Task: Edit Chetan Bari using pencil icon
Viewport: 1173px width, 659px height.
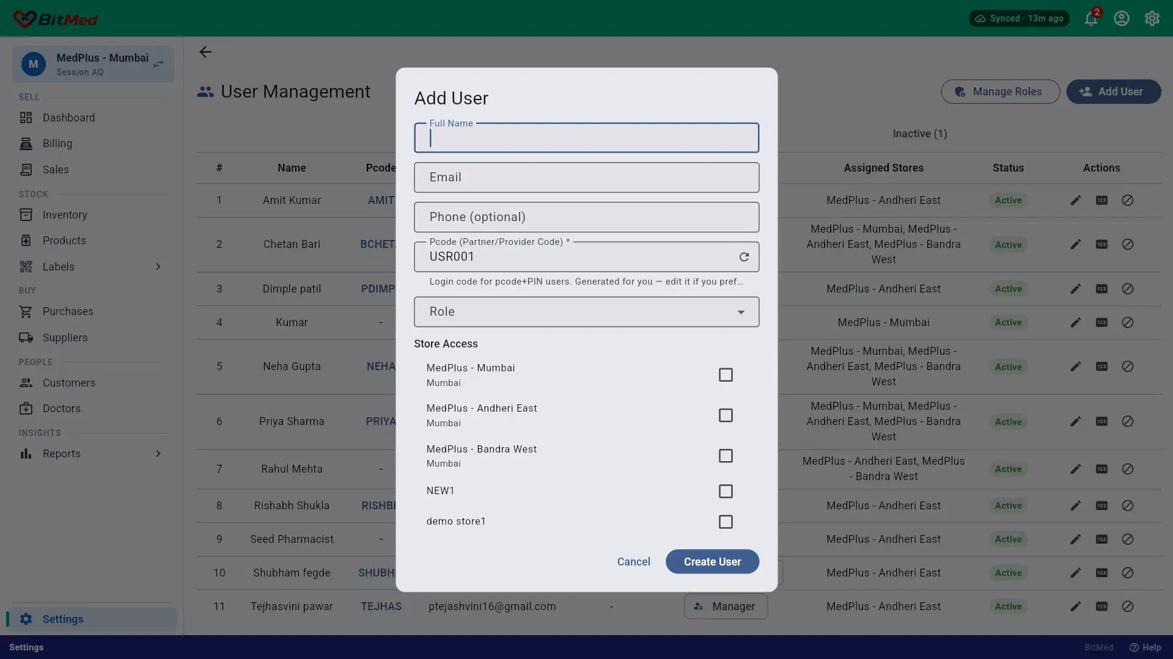Action: [x=1076, y=244]
